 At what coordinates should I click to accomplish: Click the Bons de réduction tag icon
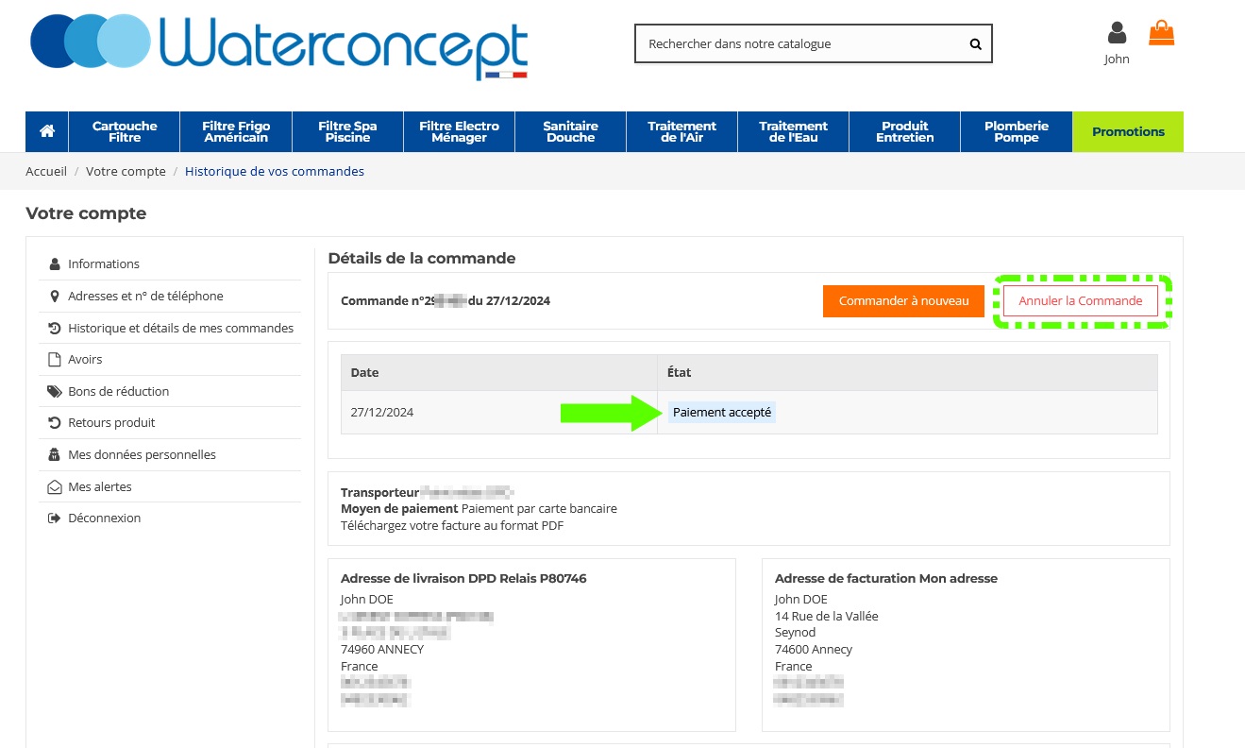pos(55,391)
